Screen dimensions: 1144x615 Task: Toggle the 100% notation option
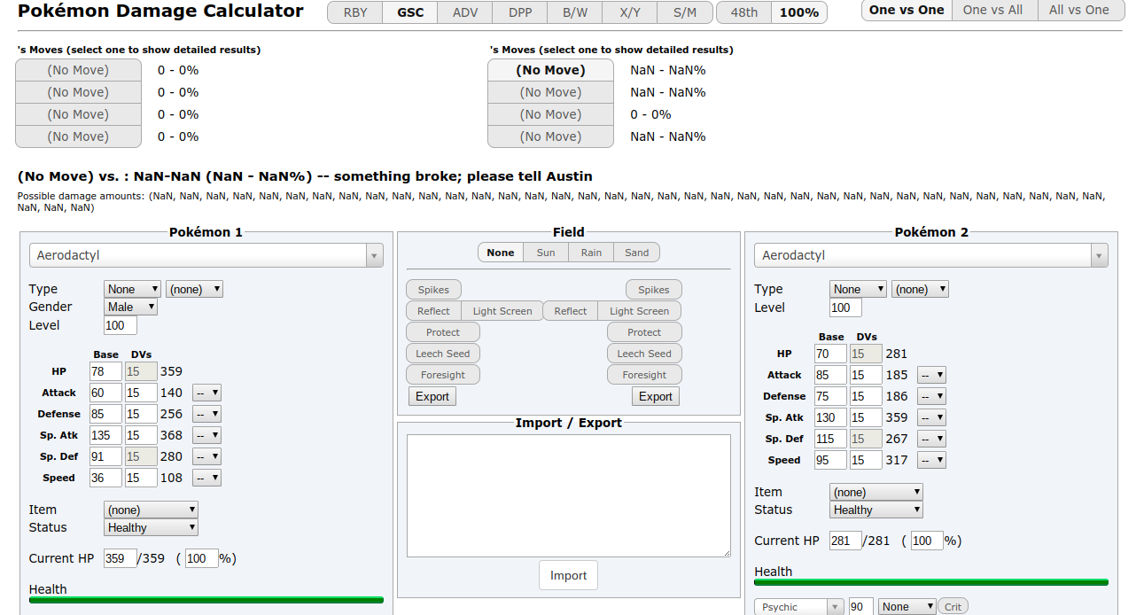click(x=799, y=12)
